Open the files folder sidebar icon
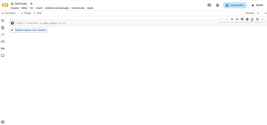The image size is (267, 125). pos(3,55)
